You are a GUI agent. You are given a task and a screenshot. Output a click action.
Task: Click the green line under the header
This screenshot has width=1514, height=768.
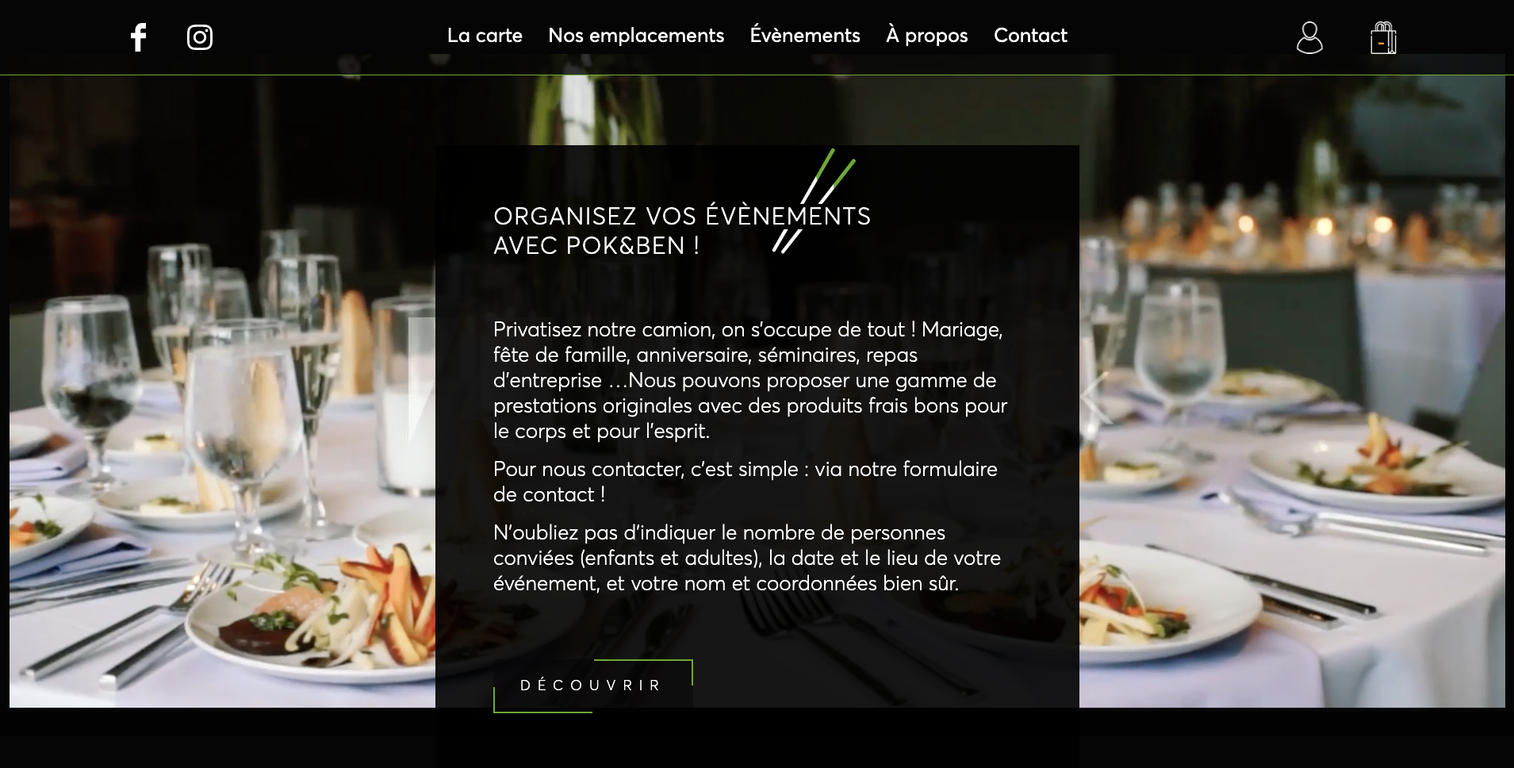757,75
